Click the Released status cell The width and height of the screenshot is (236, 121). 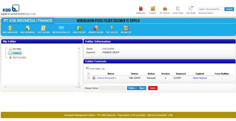[151, 78]
